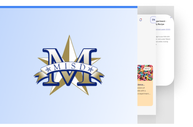Click the blue progress bar at top
Viewport: 193px width, 127px height.
69,7
